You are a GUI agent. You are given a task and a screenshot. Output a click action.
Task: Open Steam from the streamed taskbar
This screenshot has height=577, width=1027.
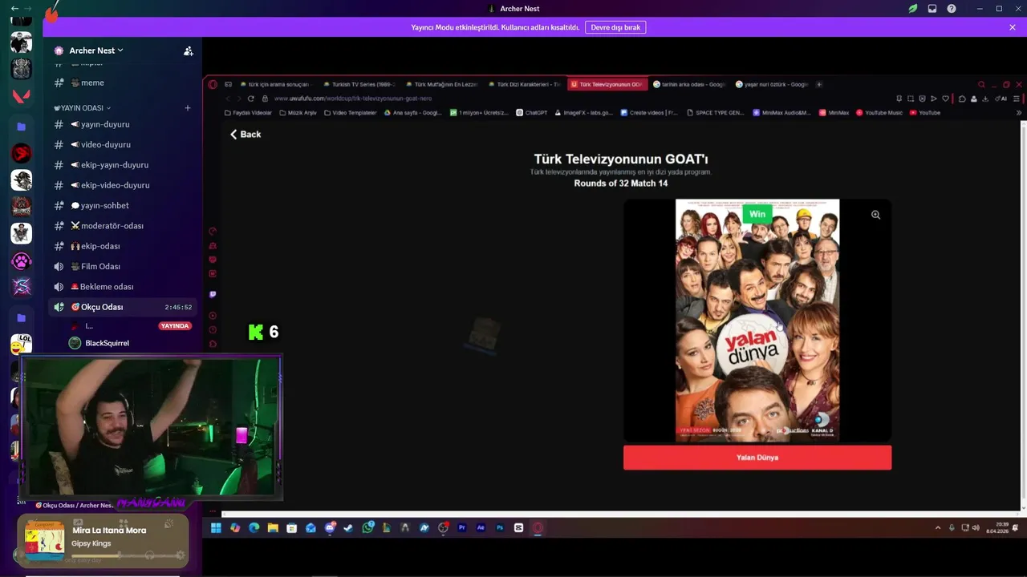[348, 528]
